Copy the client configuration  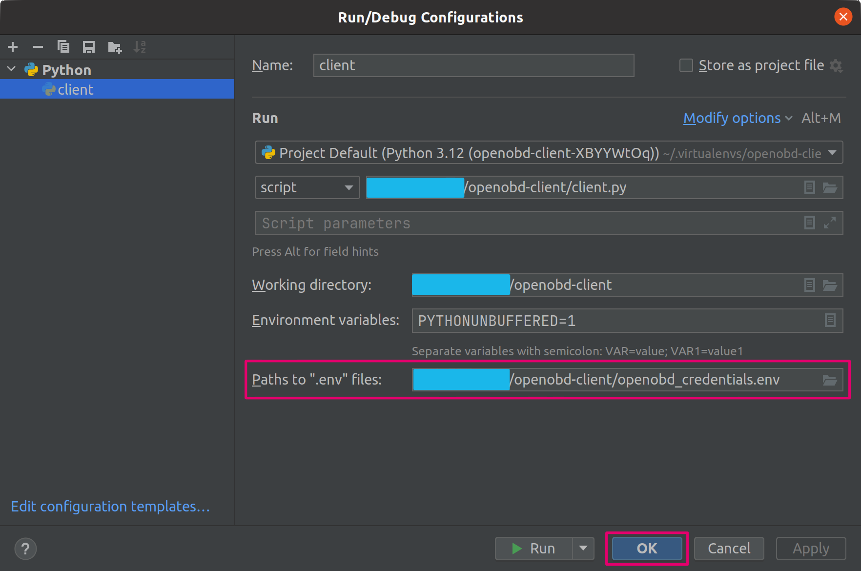click(x=63, y=47)
